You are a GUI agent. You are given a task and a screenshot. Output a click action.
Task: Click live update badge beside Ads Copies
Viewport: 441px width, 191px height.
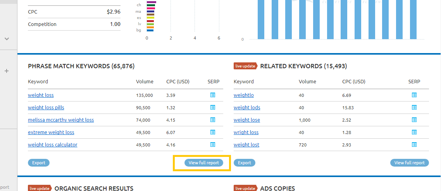pyautogui.click(x=246, y=188)
